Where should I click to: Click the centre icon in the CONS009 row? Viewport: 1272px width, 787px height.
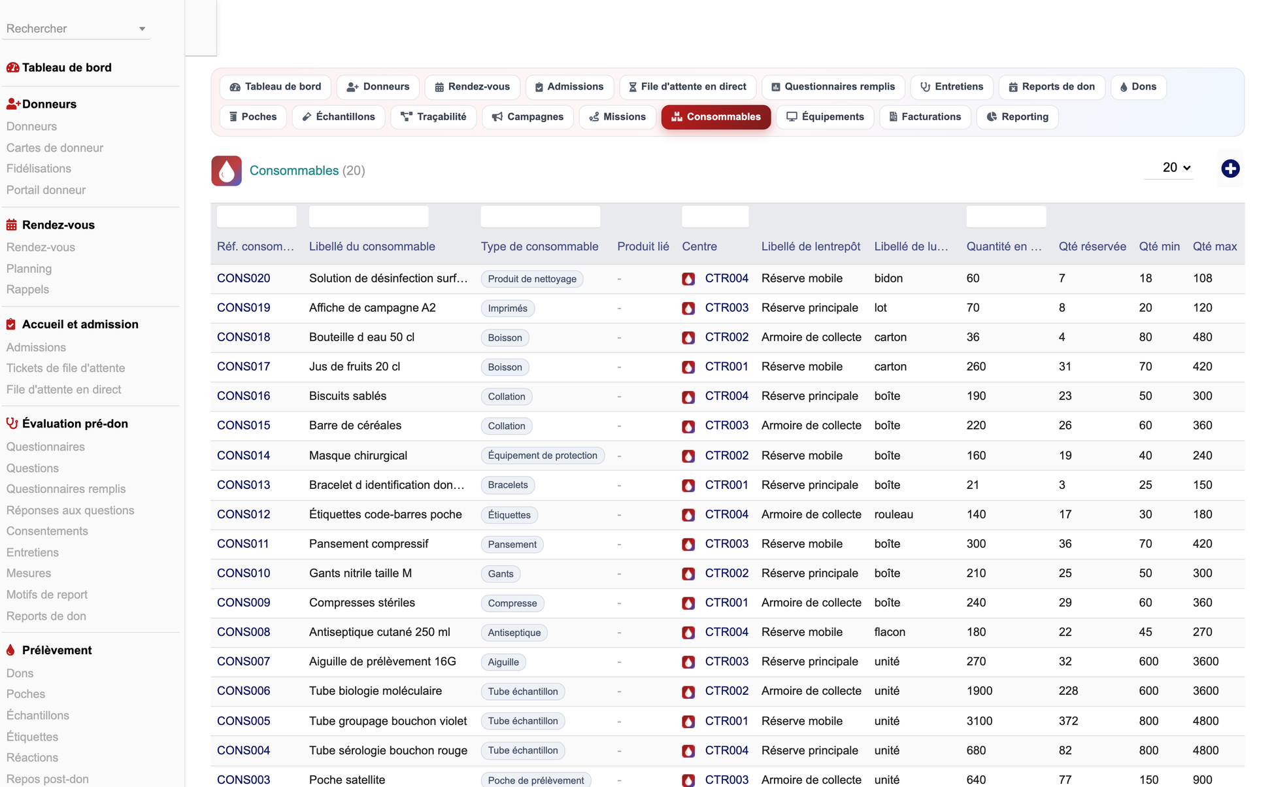click(x=688, y=603)
